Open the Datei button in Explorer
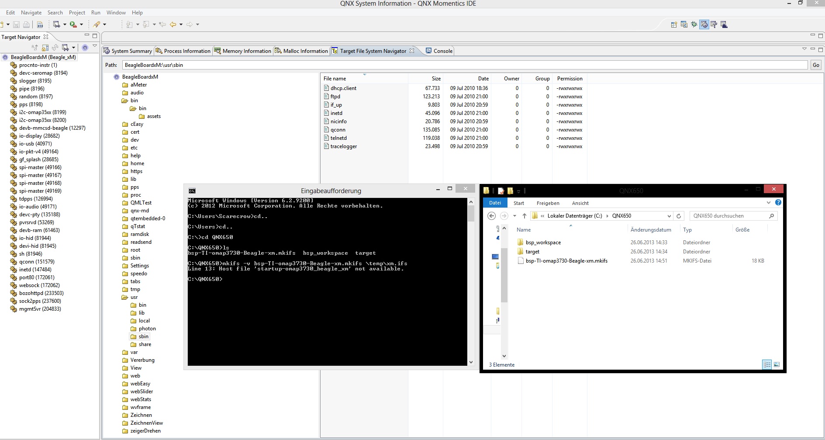The image size is (825, 440). click(495, 203)
